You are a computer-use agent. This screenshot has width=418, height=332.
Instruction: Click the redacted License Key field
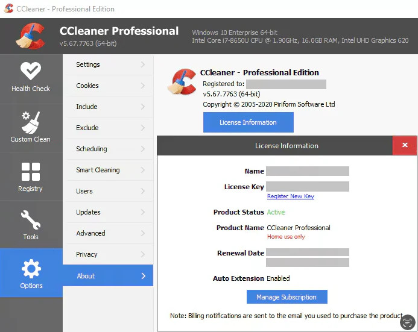click(x=308, y=186)
